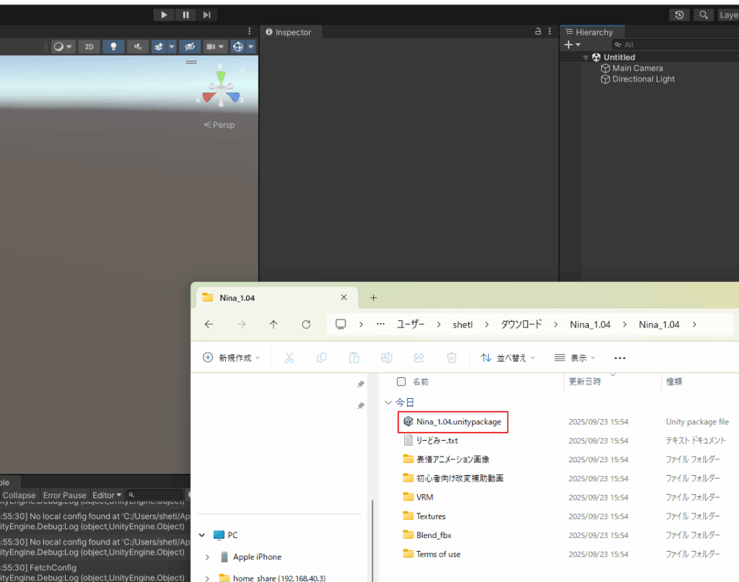Select the Main Camera object

637,69
